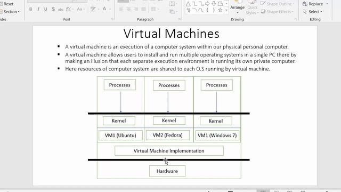The image size is (341, 192).
Task: Select the Down Arrow shape
Action: [214, 4]
